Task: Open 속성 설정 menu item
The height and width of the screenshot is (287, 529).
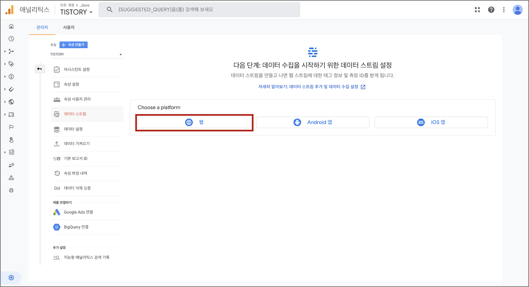Action: point(87,84)
